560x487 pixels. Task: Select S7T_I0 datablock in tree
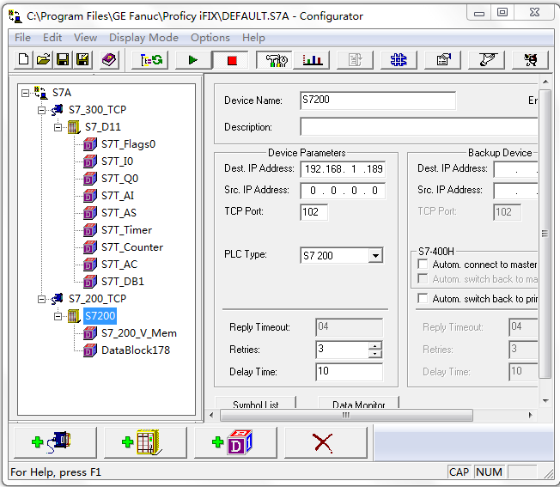(x=117, y=161)
